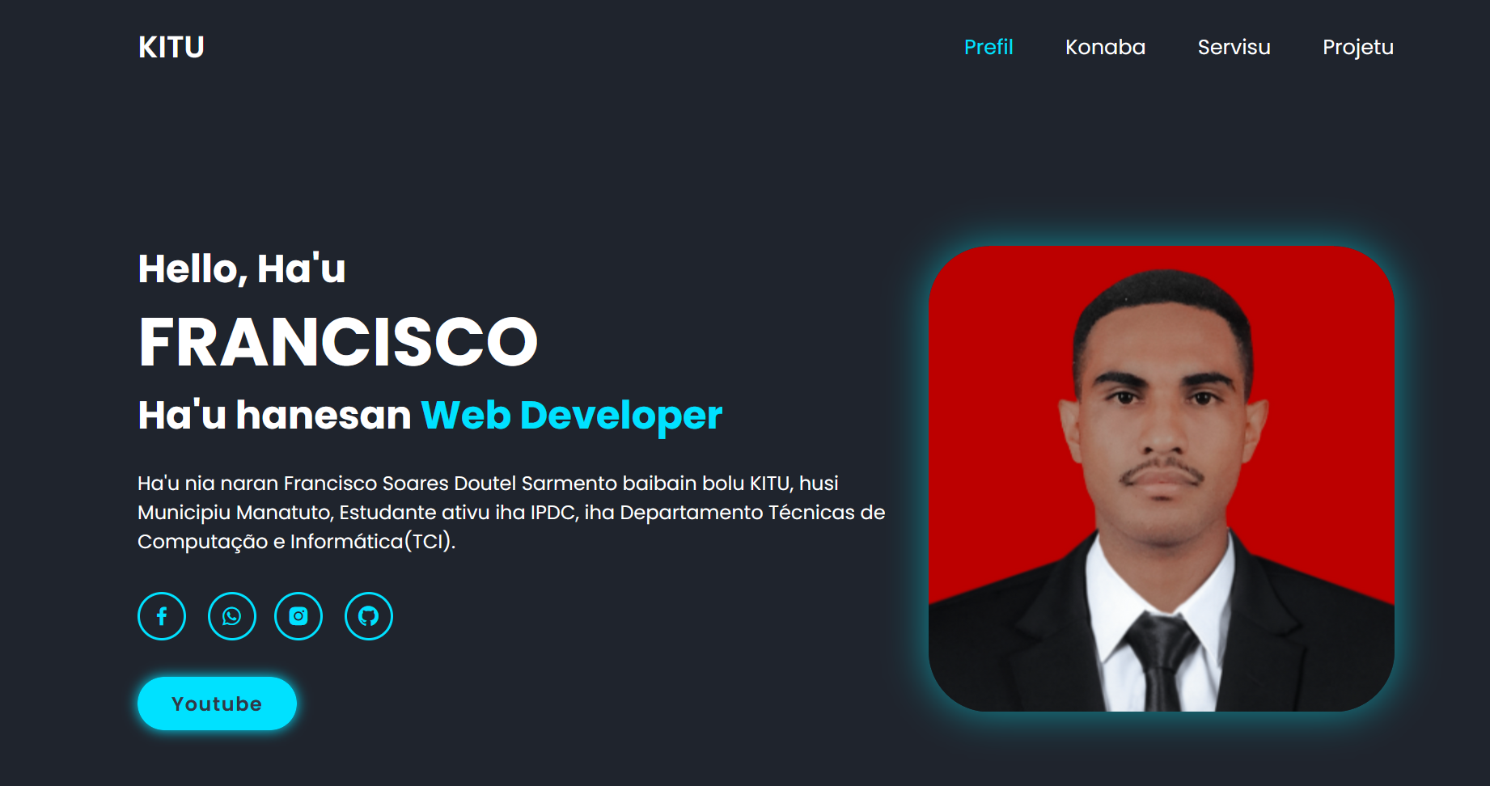The width and height of the screenshot is (1490, 786).
Task: Click the 'Hello, Ha'u' greeting text
Action: [x=241, y=268]
